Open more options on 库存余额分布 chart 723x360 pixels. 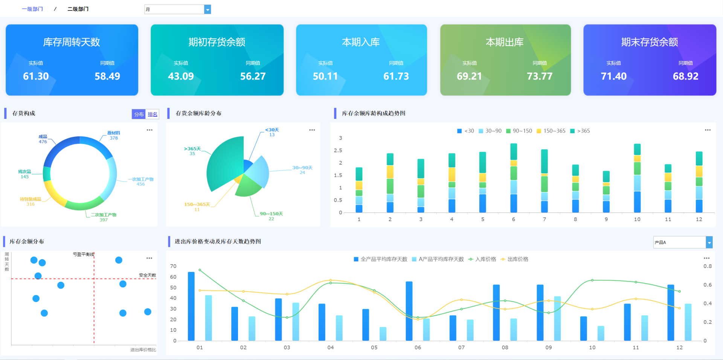pos(149,258)
